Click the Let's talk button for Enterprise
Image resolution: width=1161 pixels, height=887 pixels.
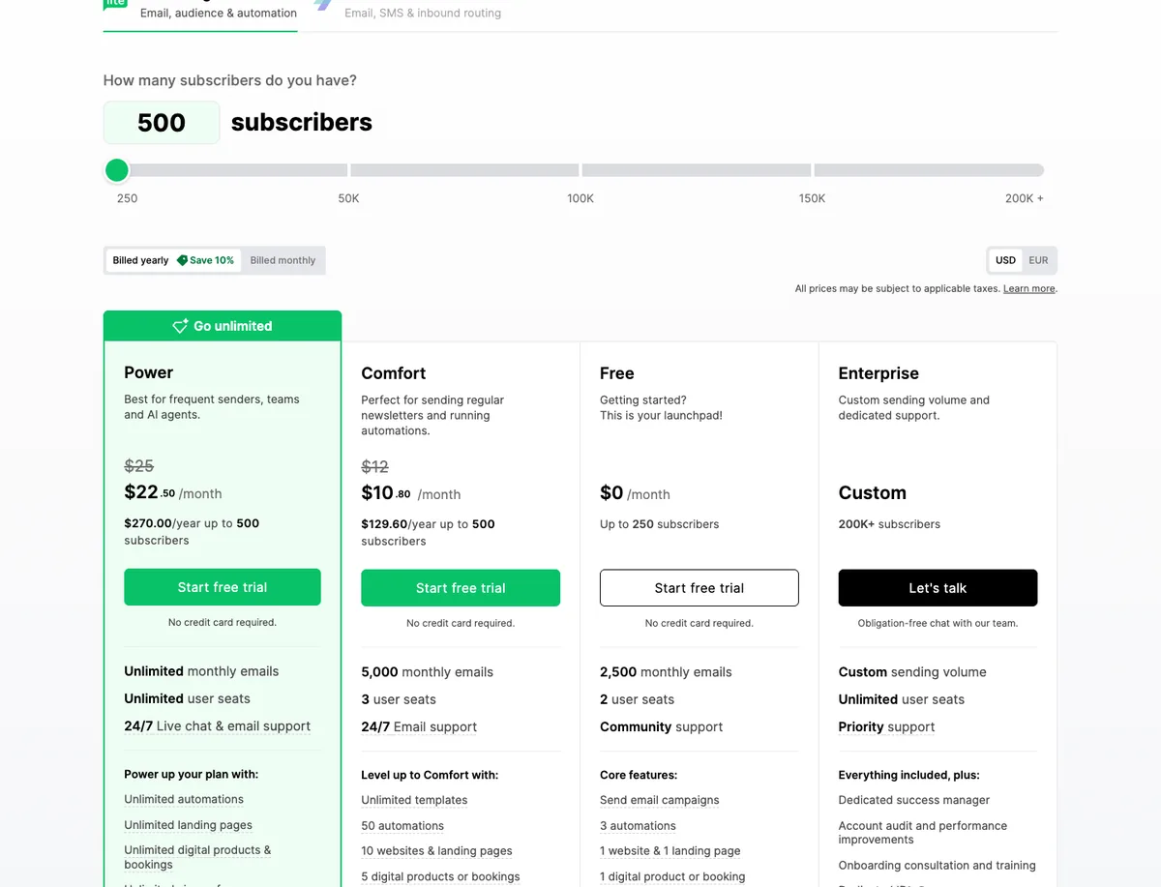[938, 588]
